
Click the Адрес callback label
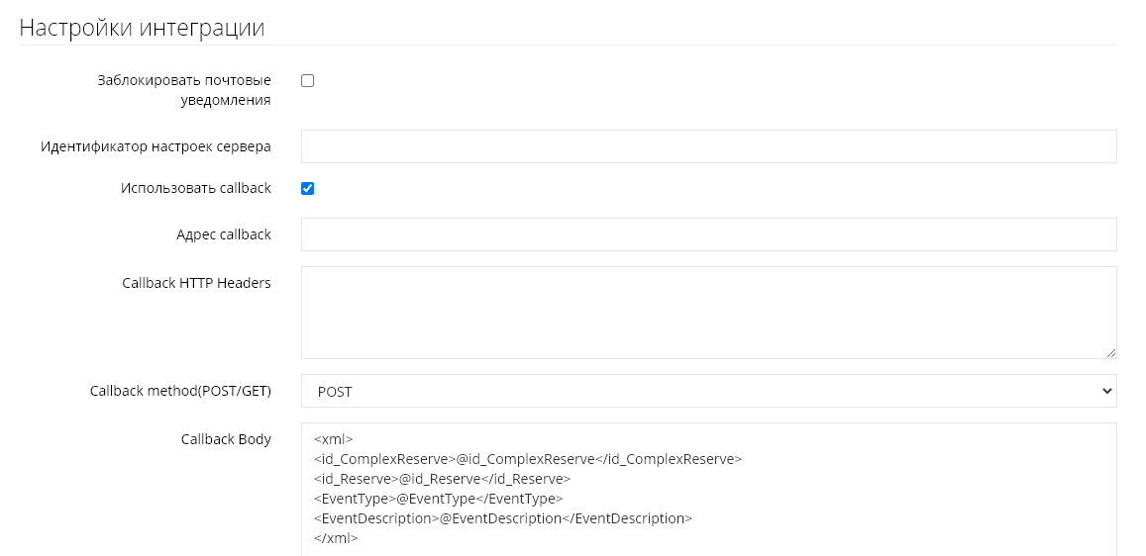224,234
